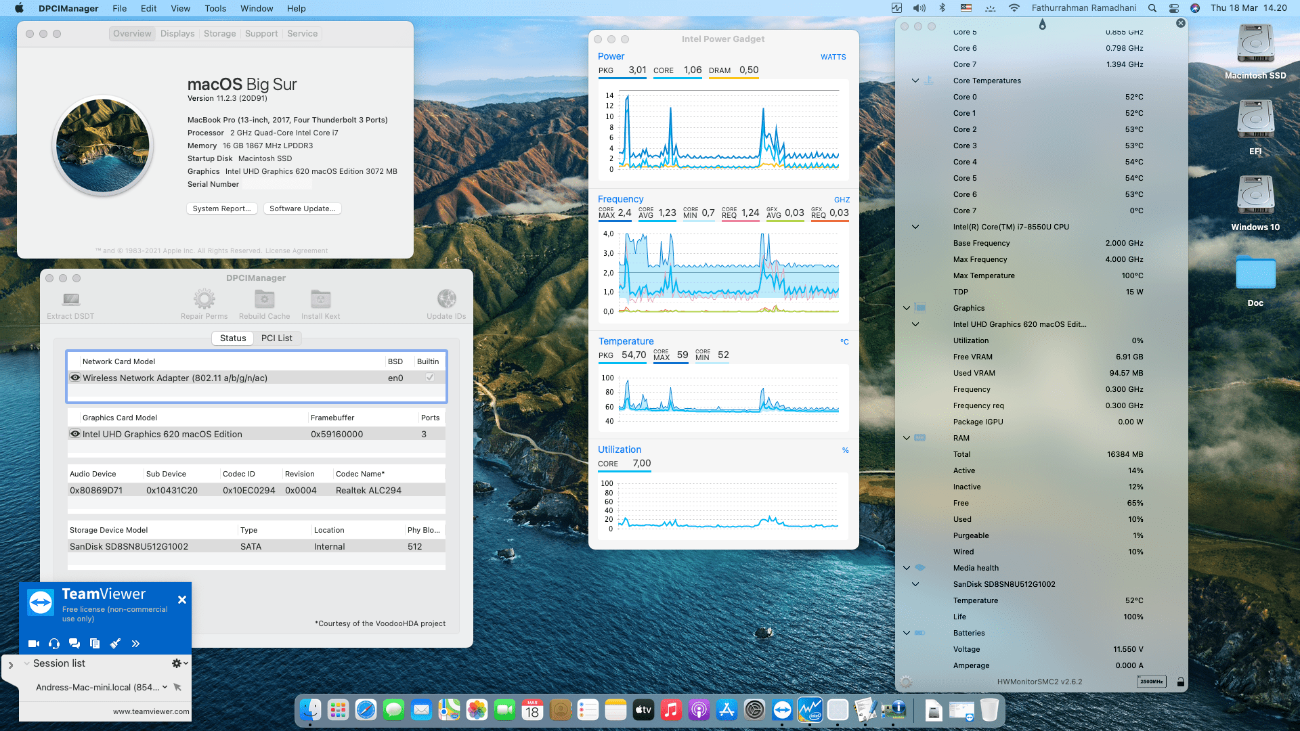Open Tools menu in menu bar

215,8
